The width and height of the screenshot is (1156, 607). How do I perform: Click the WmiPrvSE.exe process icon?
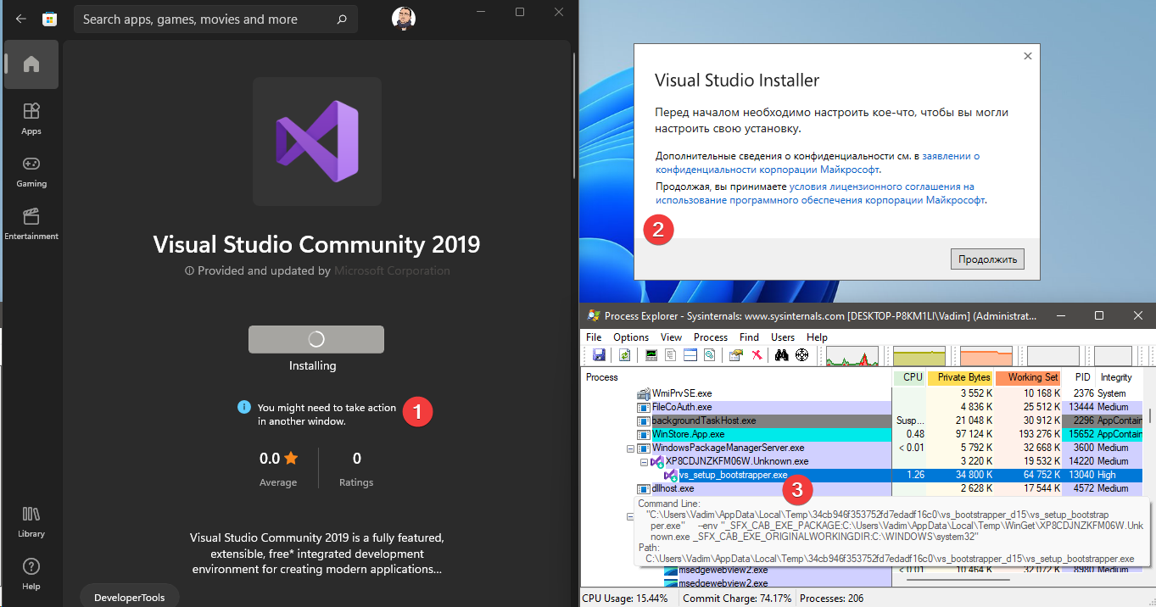click(643, 393)
